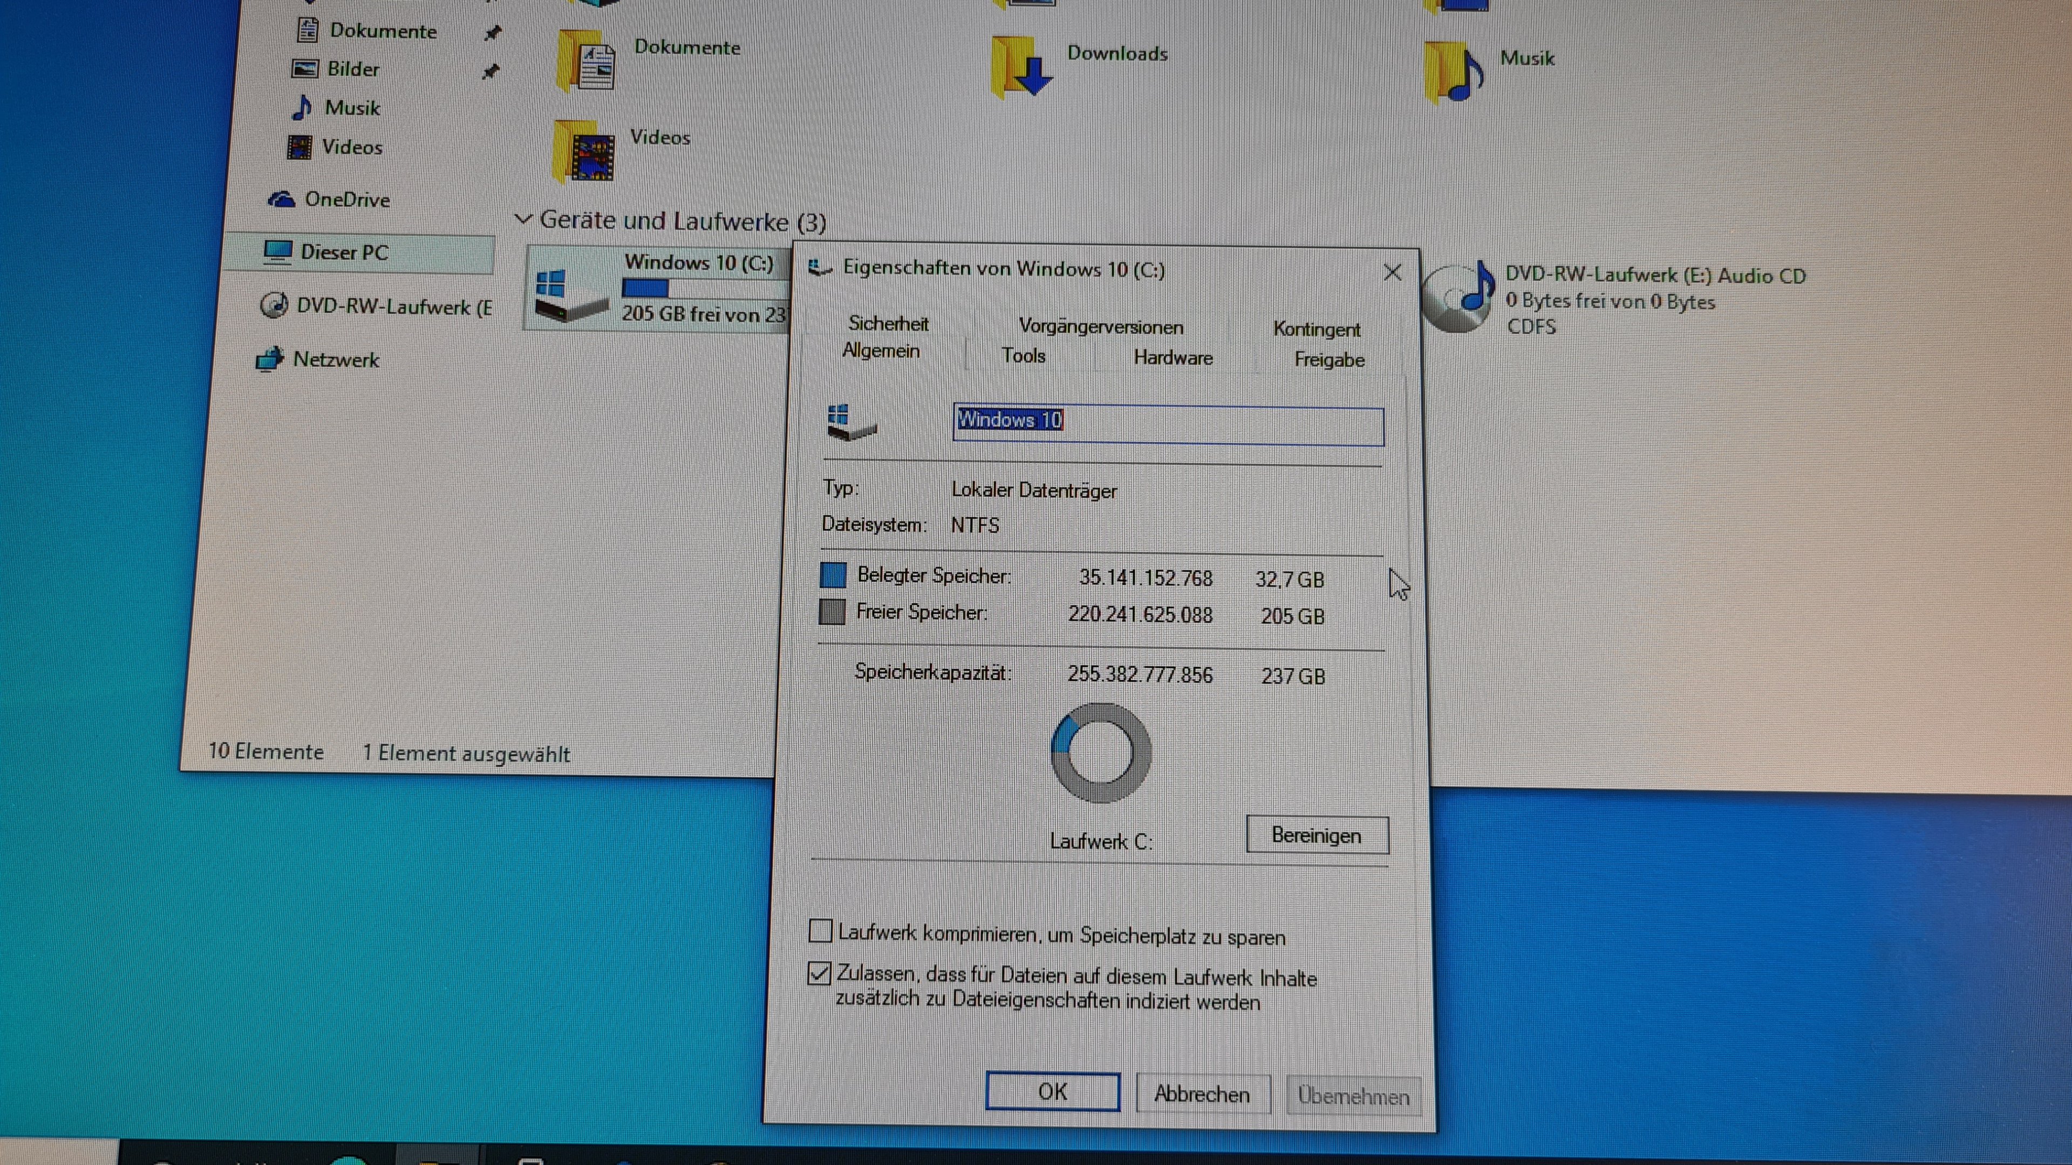Click OneDrive in the navigation pane
2072x1165 pixels.
[346, 200]
